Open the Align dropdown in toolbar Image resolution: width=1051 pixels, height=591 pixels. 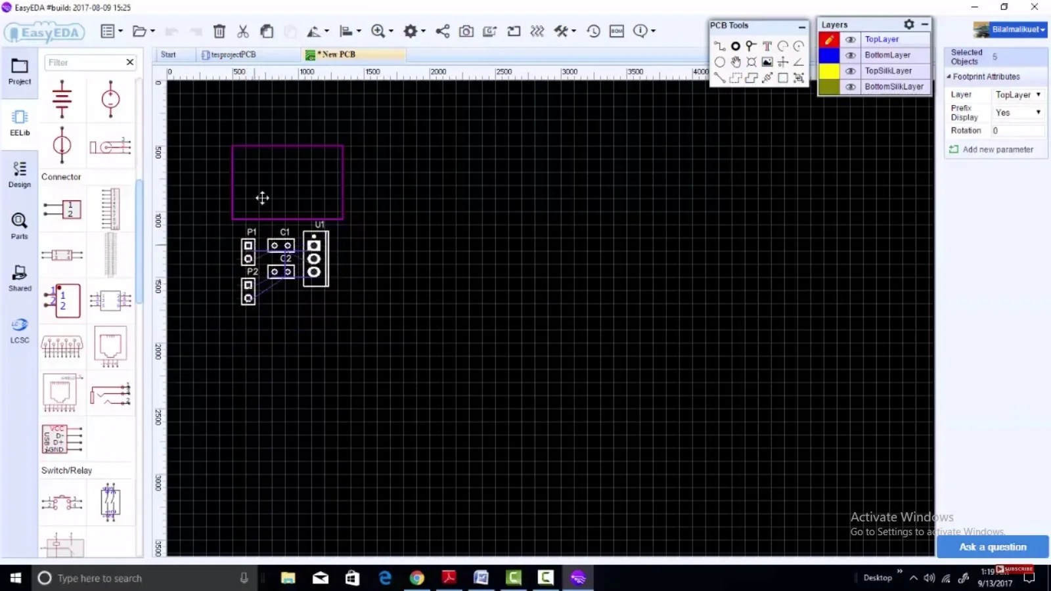point(350,31)
